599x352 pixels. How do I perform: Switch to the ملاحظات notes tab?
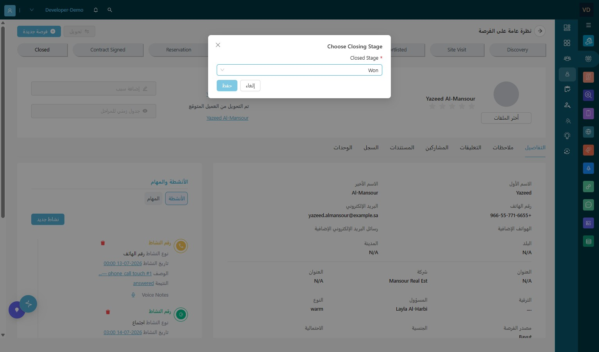tap(503, 147)
